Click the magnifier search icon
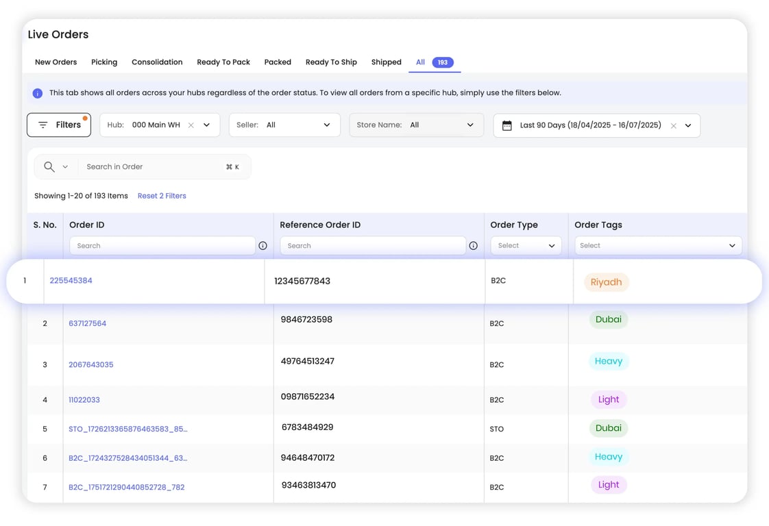769x526 pixels. [49, 167]
